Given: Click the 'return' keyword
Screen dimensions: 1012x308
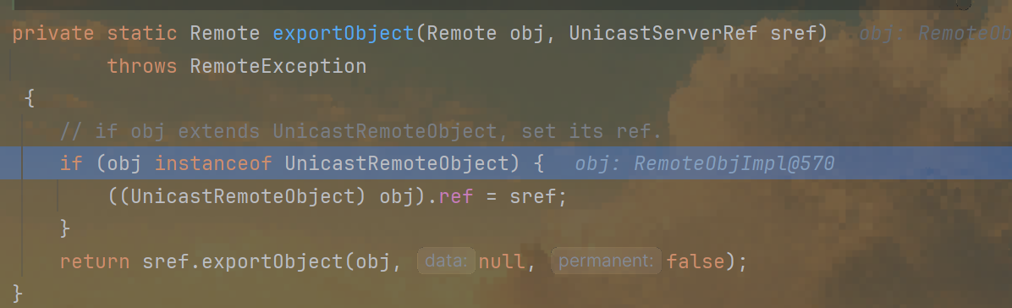Looking at the screenshot, I should click(x=95, y=261).
